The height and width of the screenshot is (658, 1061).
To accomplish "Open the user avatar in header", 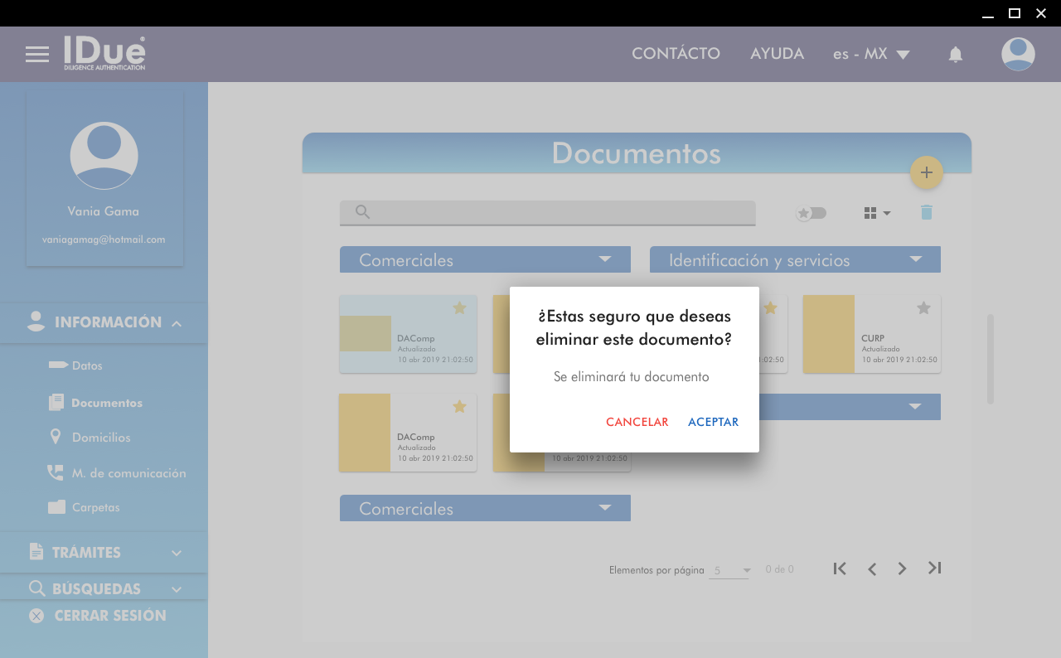I will (x=1018, y=54).
